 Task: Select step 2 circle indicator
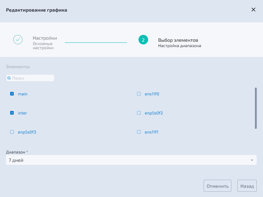click(143, 40)
